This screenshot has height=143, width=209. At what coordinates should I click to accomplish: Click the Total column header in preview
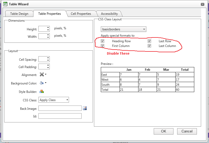(185, 70)
